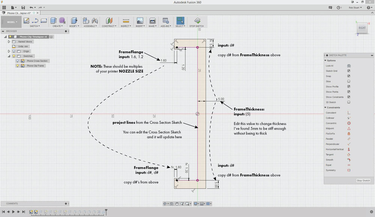Image resolution: width=375 pixels, height=217 pixels.
Task: Disable the Sketch Grid checkbox
Action: pos(348,71)
